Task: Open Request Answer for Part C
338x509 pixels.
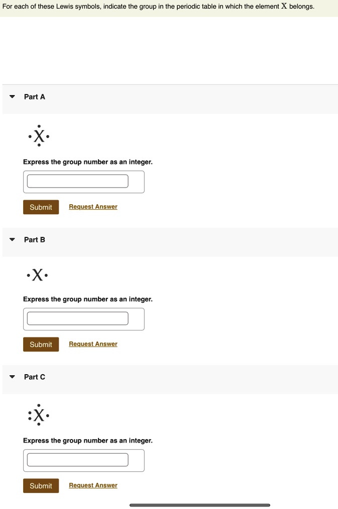Action: tap(93, 485)
